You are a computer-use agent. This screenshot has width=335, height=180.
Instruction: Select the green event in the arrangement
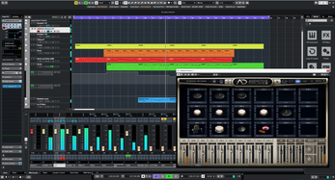click(x=185, y=66)
